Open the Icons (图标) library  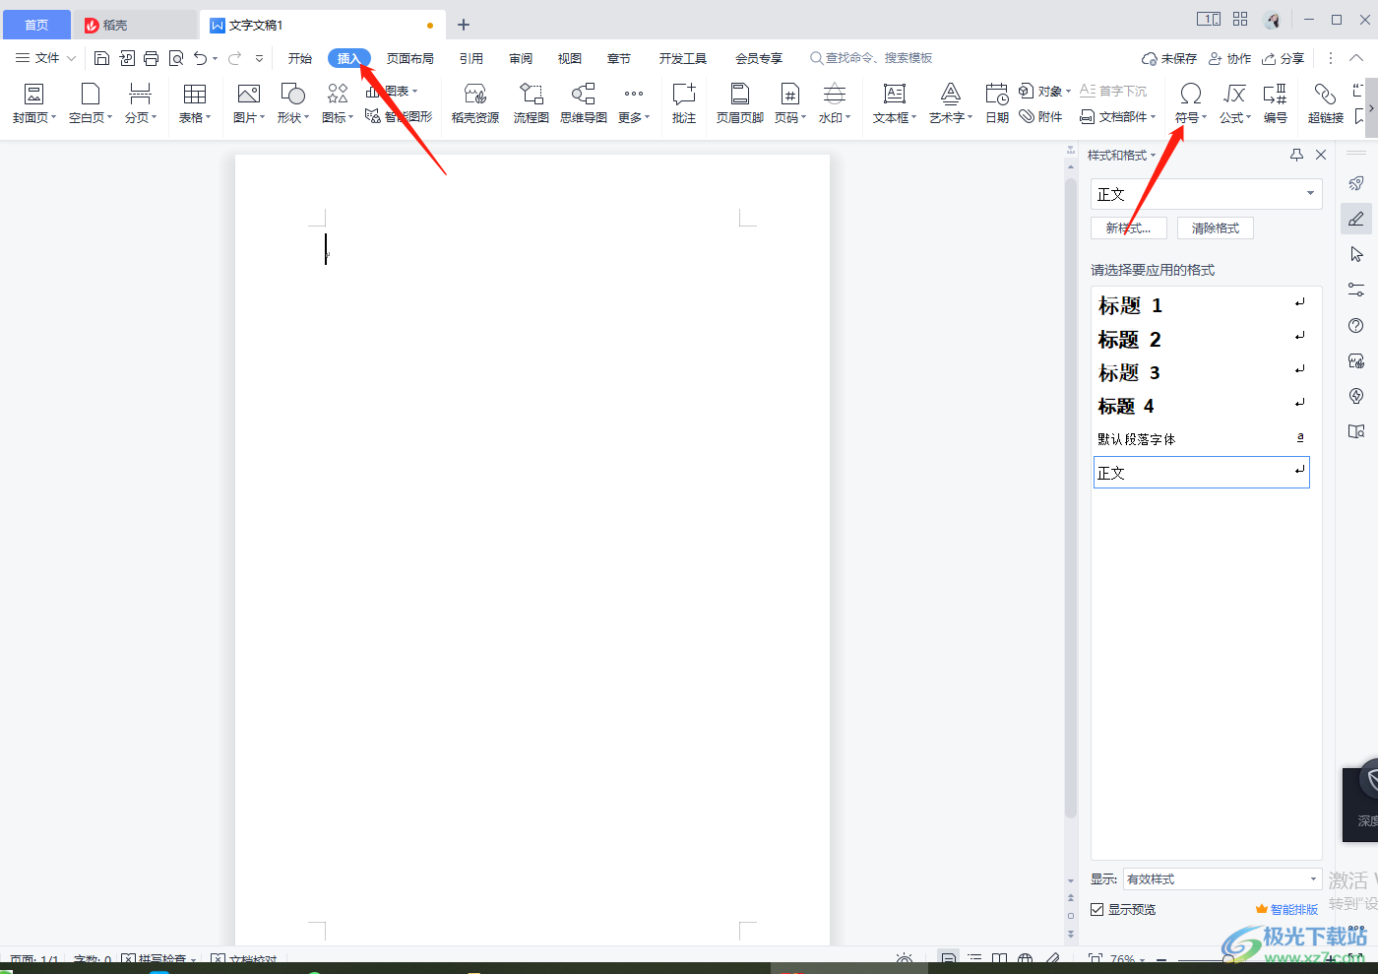pyautogui.click(x=338, y=103)
